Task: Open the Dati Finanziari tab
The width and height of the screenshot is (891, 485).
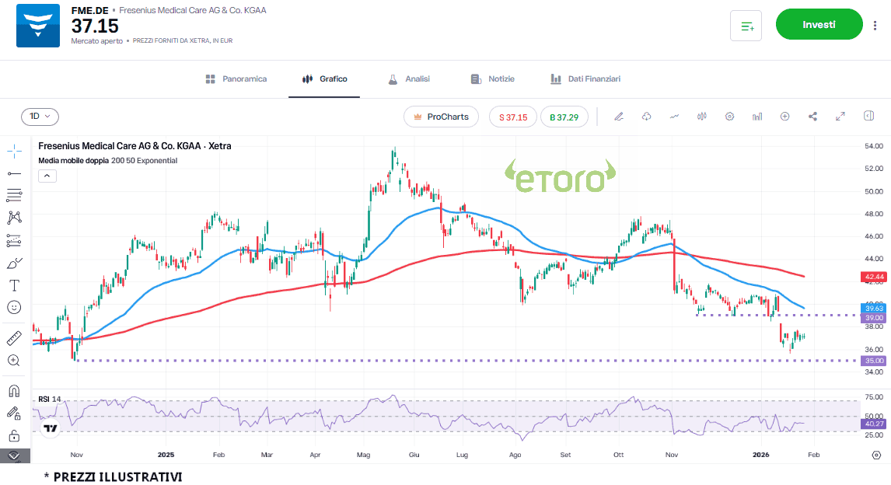Action: (585, 79)
